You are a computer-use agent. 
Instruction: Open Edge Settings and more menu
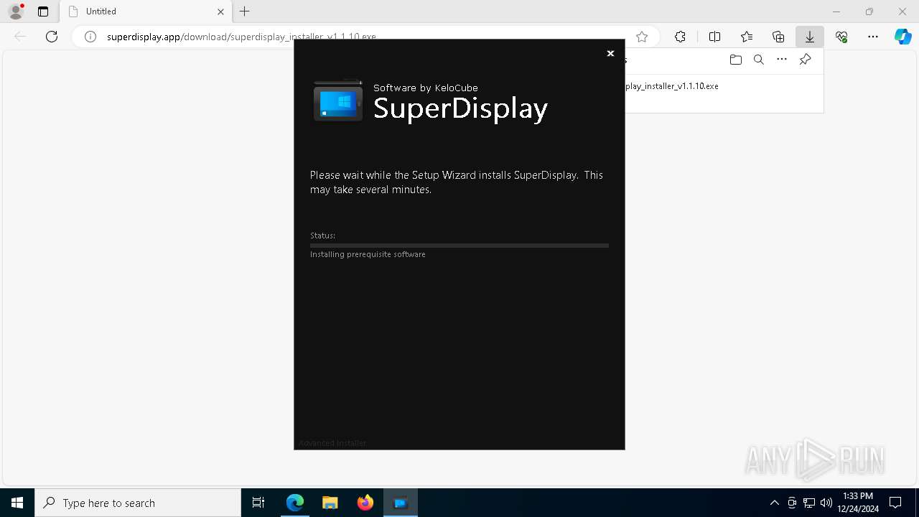[x=873, y=37]
